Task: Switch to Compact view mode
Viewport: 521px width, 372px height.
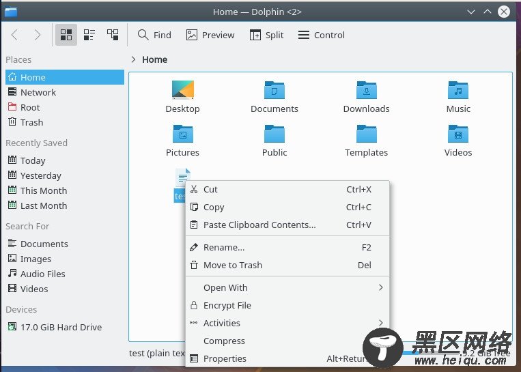Action: [89, 35]
